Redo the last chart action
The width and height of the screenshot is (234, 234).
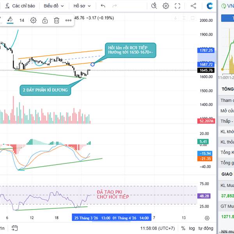pos(114,6)
